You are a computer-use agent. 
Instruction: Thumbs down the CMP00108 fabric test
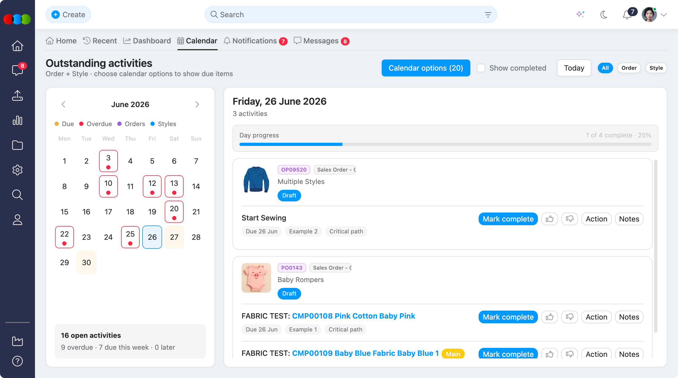[570, 317]
